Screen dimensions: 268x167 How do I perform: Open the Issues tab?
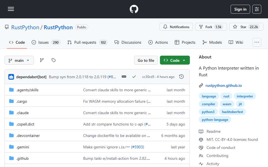(46, 42)
